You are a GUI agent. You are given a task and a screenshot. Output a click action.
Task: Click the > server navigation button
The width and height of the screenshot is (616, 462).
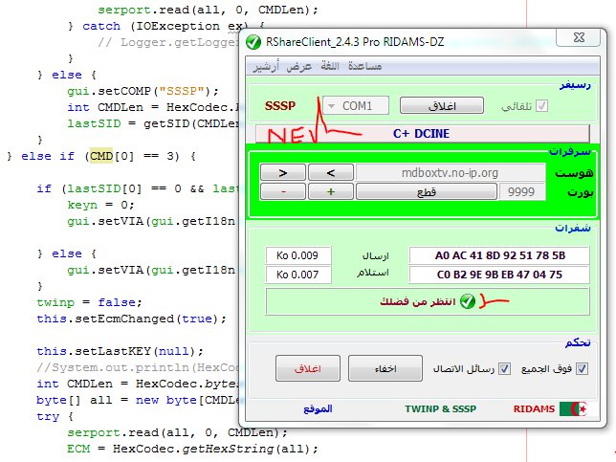[x=283, y=173]
